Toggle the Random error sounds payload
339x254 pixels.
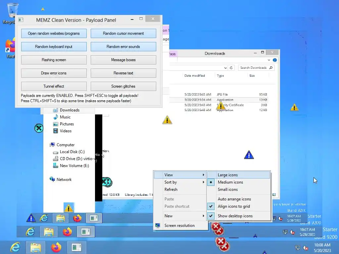(x=123, y=47)
